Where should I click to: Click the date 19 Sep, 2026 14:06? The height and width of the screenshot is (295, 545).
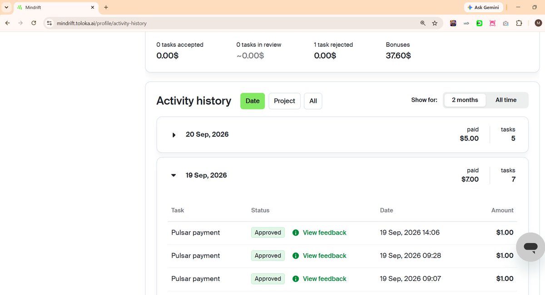pyautogui.click(x=410, y=233)
